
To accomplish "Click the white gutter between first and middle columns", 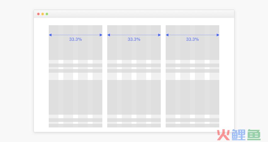I will click(x=105, y=76).
